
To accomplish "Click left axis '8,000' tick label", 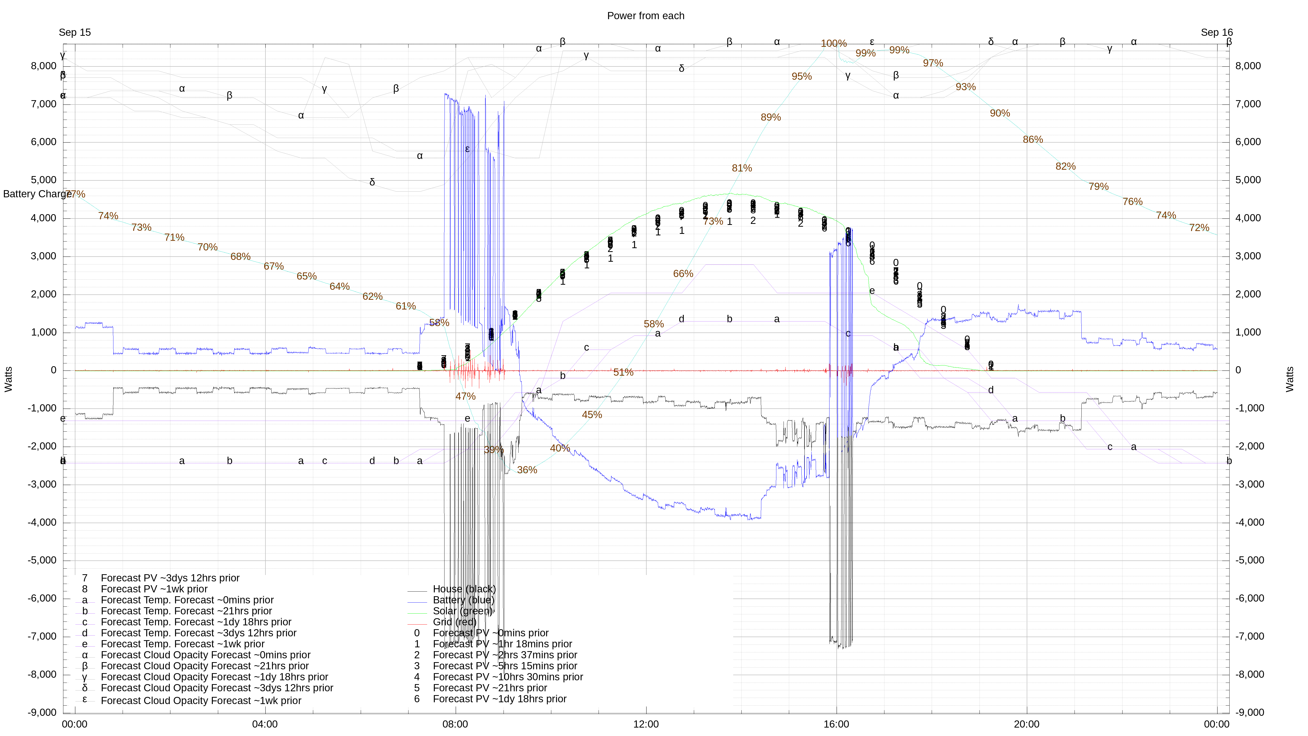I will pyautogui.click(x=44, y=66).
